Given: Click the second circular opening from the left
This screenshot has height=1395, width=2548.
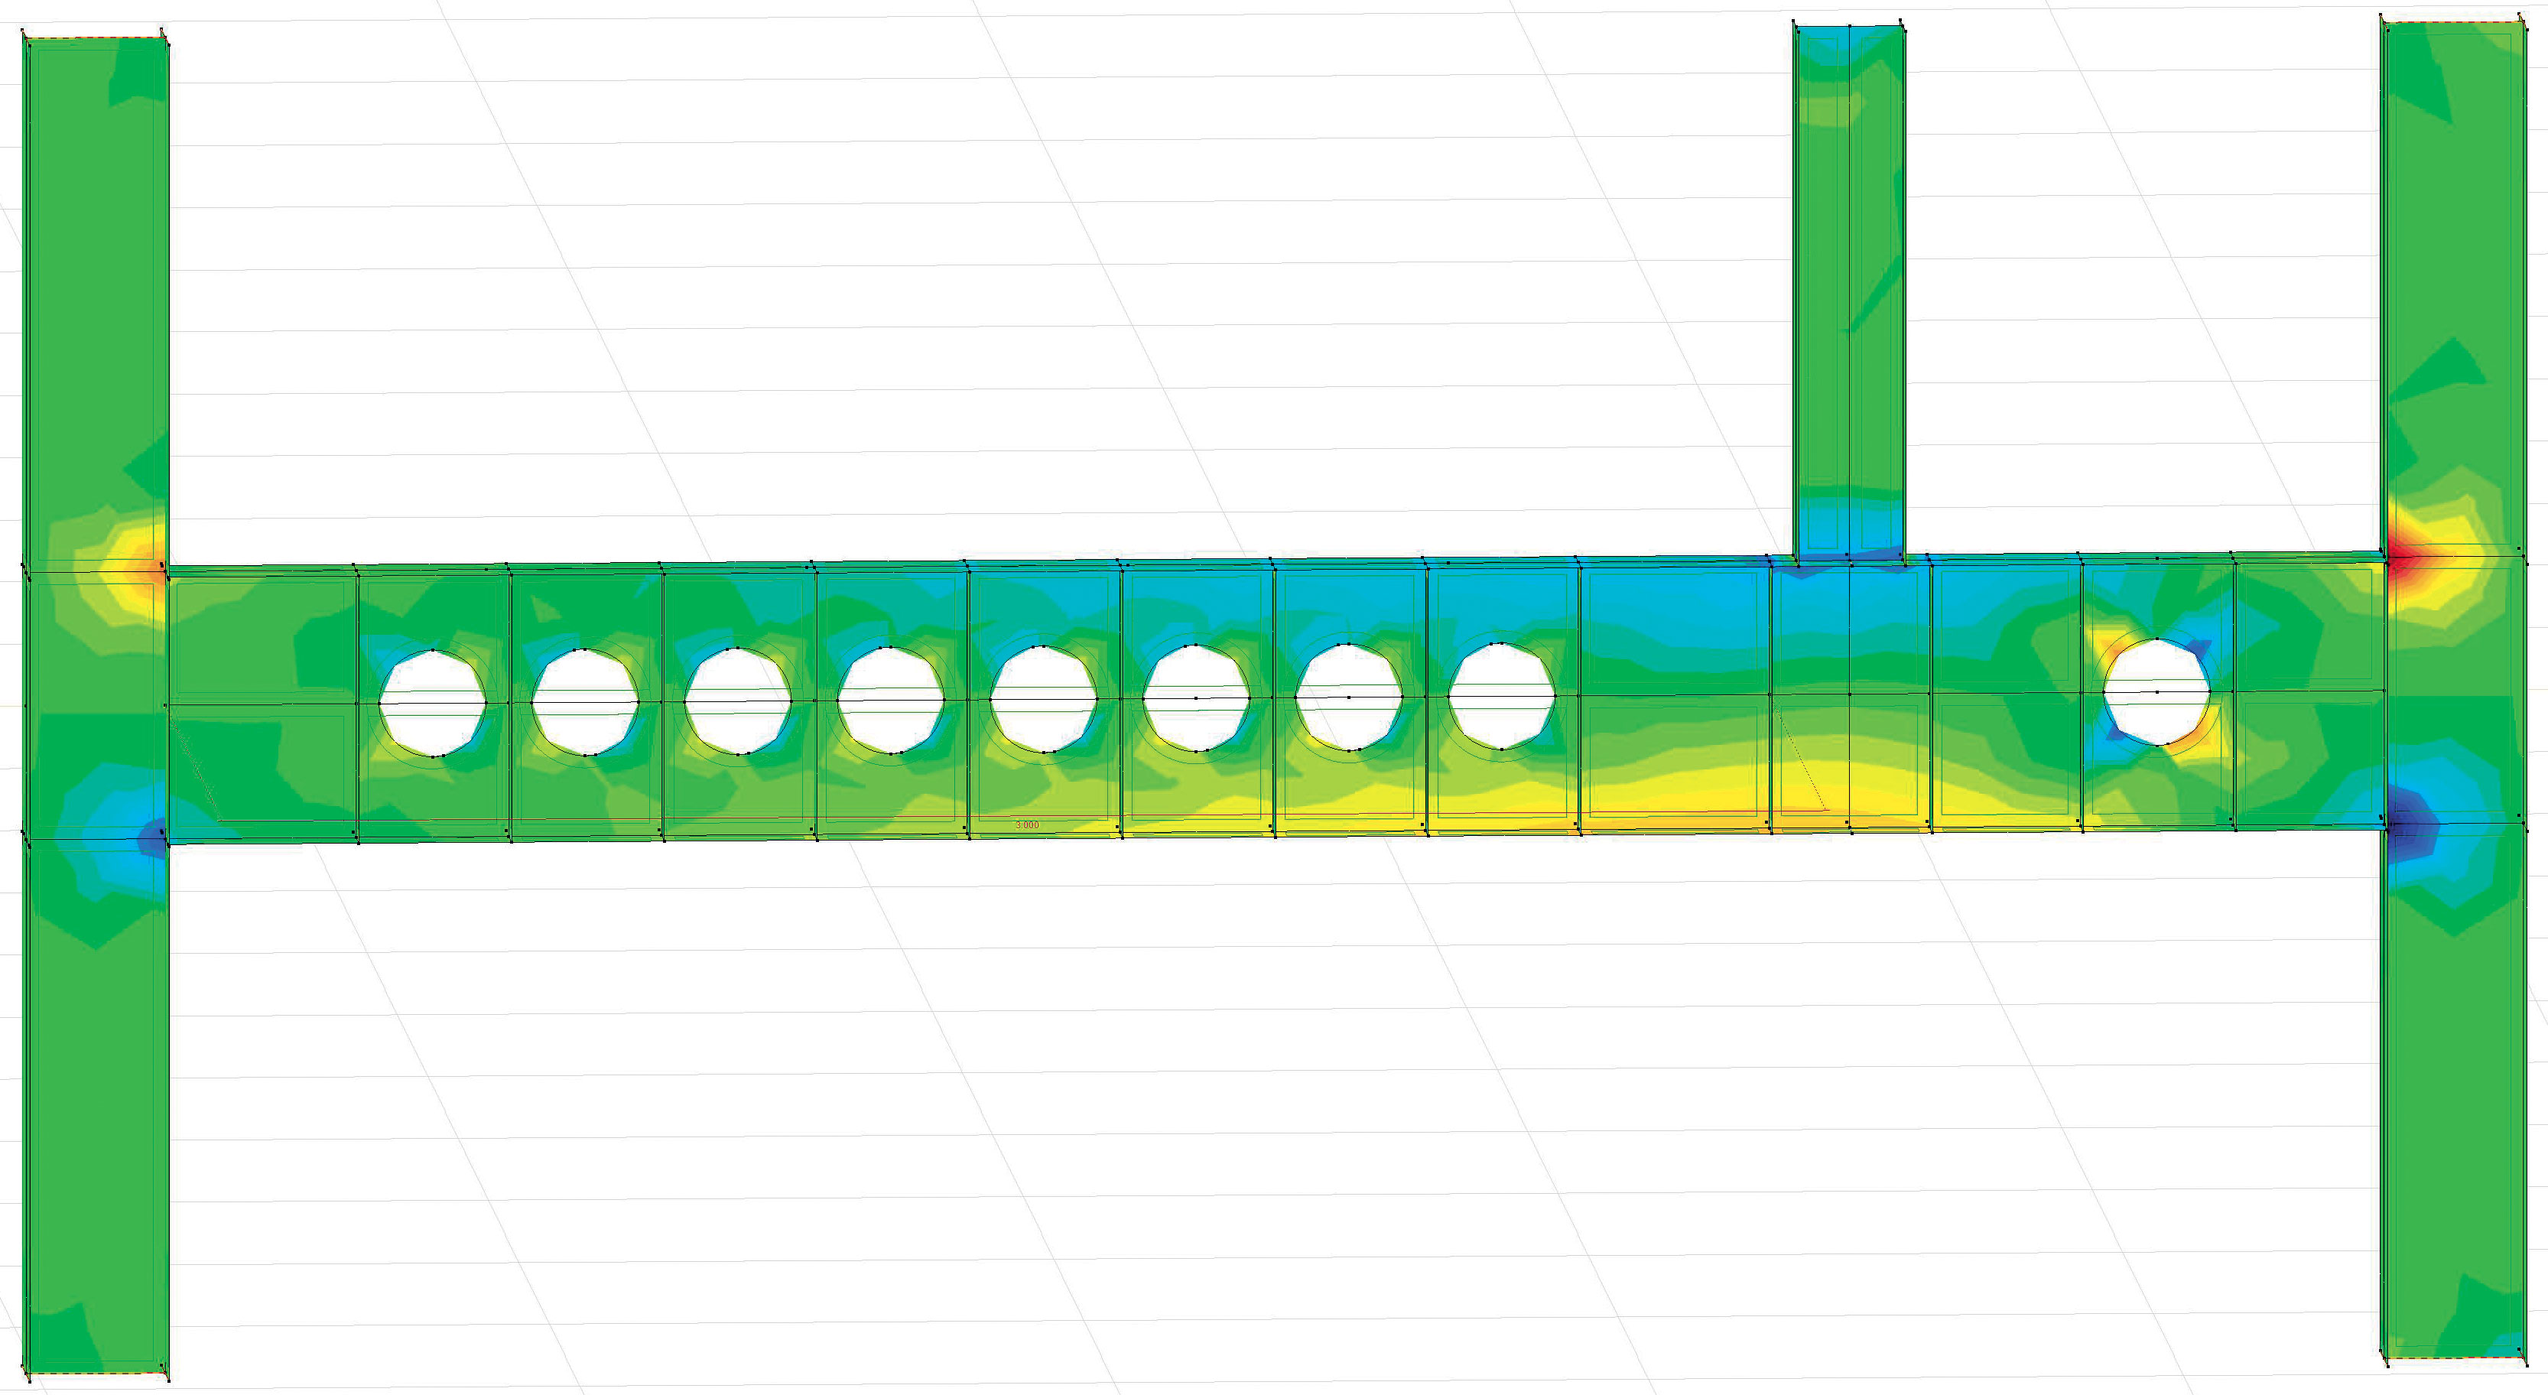Looking at the screenshot, I should coord(584,701).
